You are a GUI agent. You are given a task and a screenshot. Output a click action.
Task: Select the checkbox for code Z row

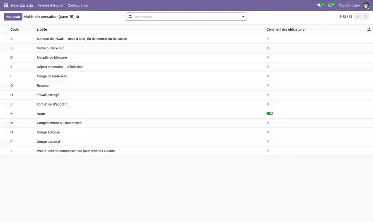pyautogui.click(x=5, y=151)
